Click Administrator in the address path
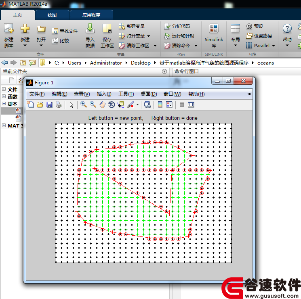Viewport: 301px width, 299px height. tap(106, 63)
